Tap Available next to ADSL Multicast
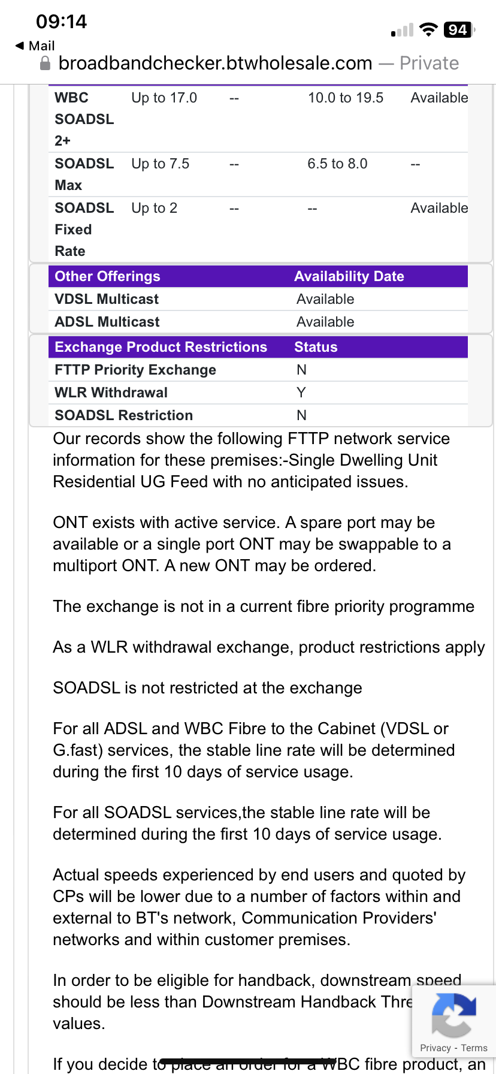The image size is (496, 1074). (x=325, y=321)
